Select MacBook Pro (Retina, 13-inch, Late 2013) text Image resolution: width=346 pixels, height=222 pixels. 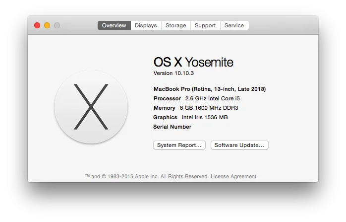pyautogui.click(x=210, y=89)
